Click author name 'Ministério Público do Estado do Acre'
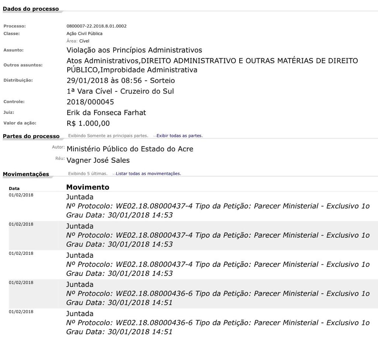Viewport: 378px width, 342px height. [x=130, y=149]
